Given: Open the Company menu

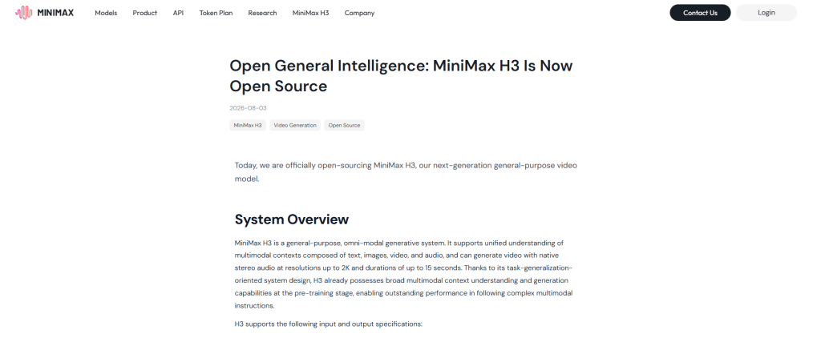Looking at the screenshot, I should click(x=359, y=13).
